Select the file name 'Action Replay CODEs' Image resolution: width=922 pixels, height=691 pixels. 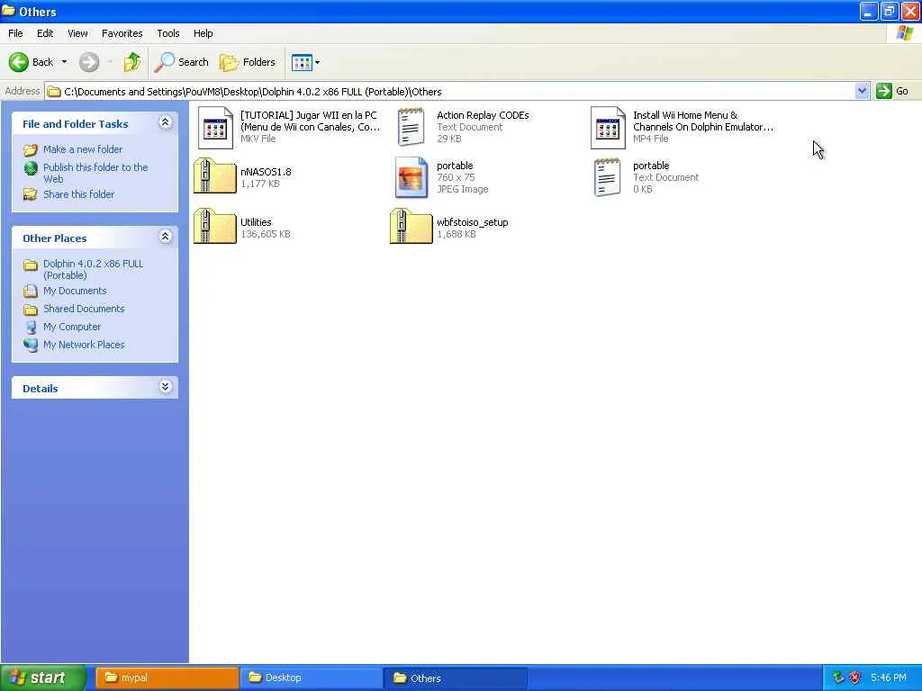pos(483,116)
